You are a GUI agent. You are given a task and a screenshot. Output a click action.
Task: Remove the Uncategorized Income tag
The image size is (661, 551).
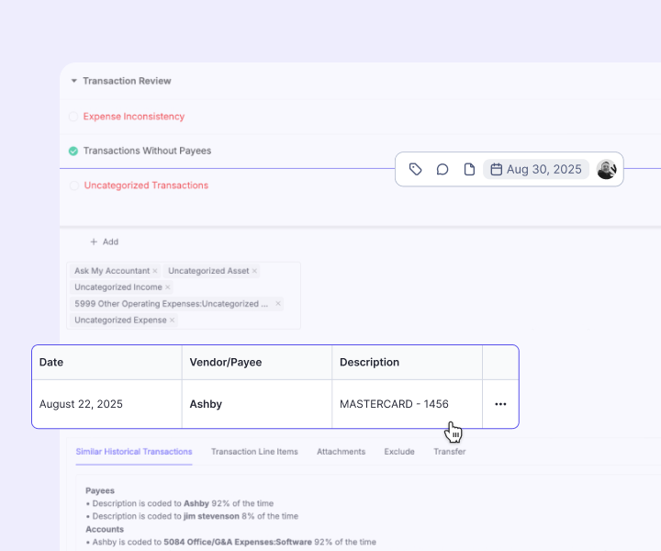point(168,287)
